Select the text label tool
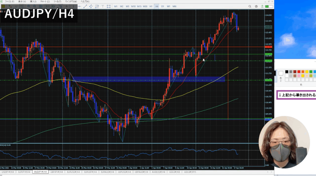Image resolution: width=316 pixels, height=176 pixels. tap(103, 6)
